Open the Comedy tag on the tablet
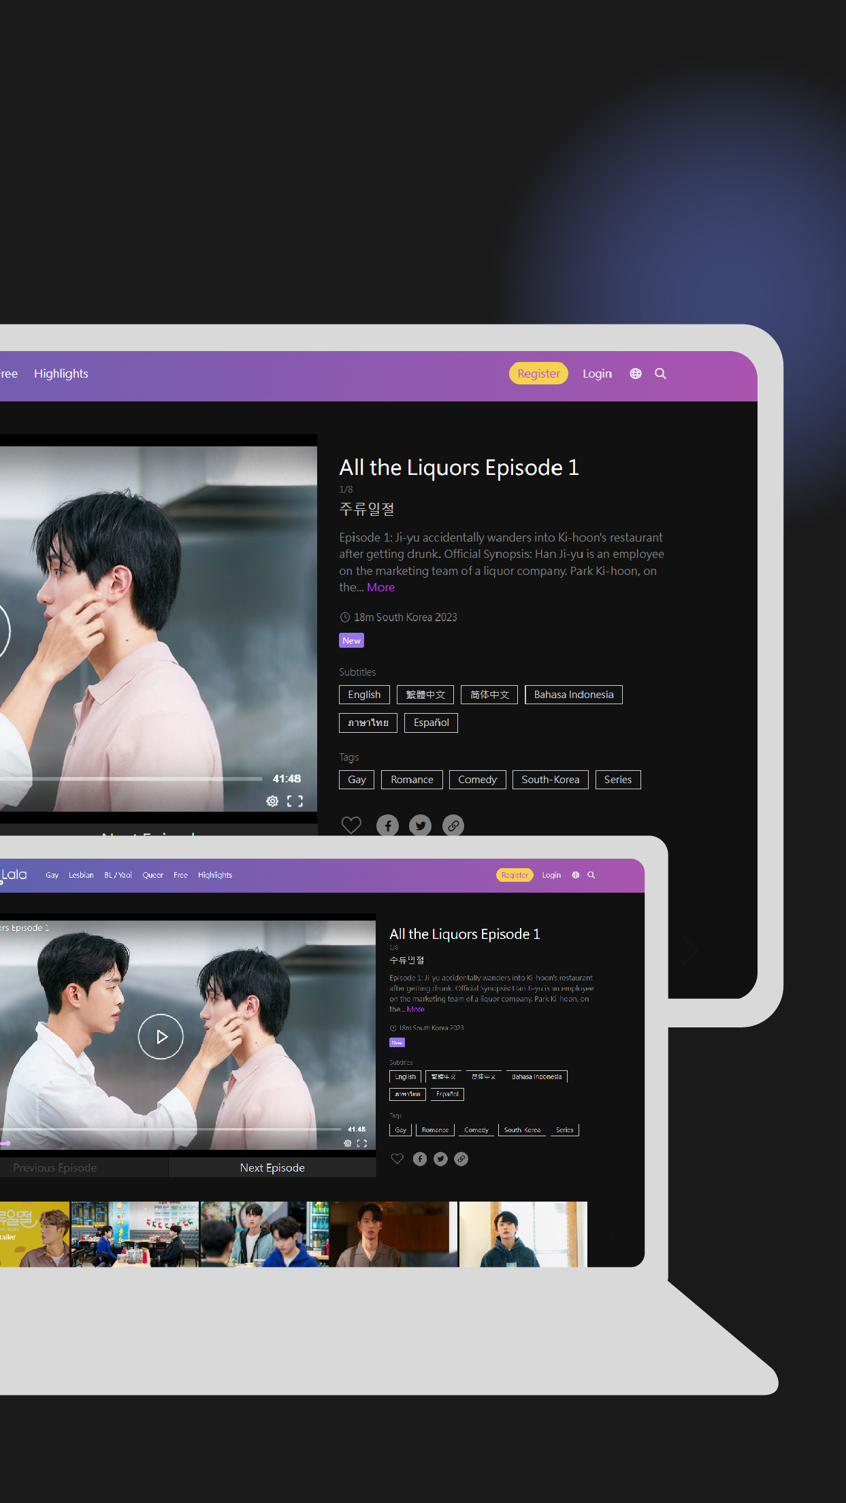This screenshot has width=846, height=1503. pyautogui.click(x=478, y=780)
